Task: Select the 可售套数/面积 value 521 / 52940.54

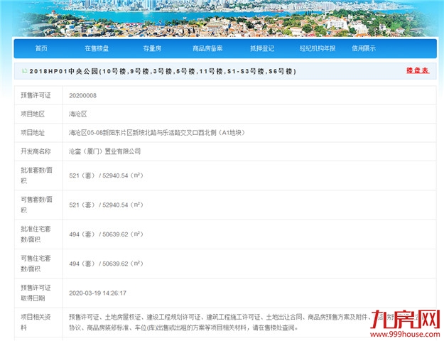Action: tap(106, 205)
